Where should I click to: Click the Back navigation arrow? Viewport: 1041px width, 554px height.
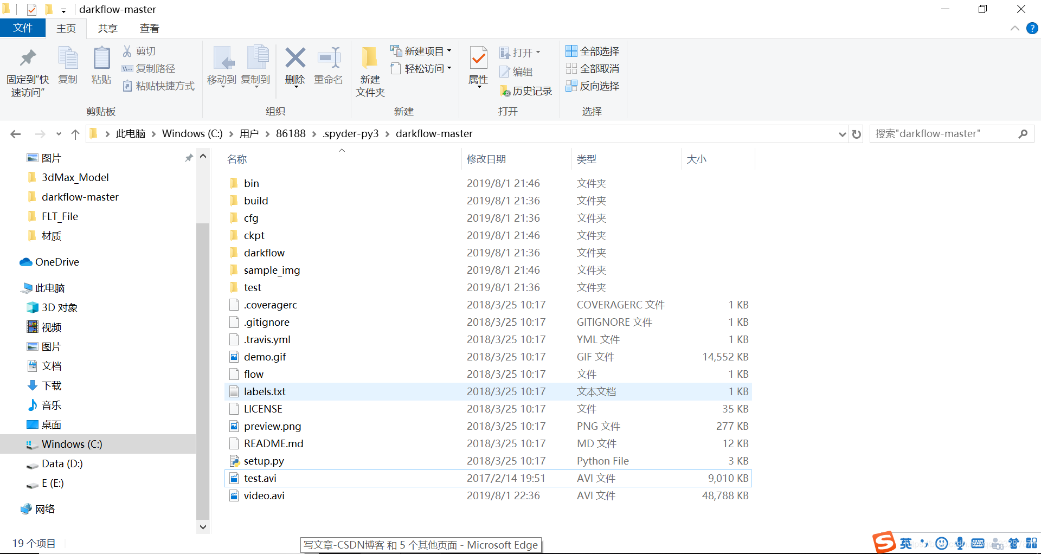(16, 134)
